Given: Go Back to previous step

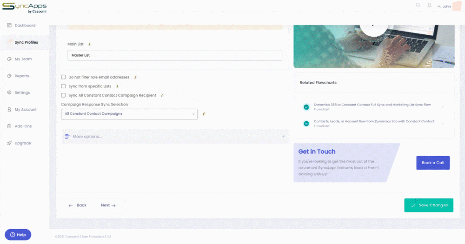Looking at the screenshot, I should point(77,205).
